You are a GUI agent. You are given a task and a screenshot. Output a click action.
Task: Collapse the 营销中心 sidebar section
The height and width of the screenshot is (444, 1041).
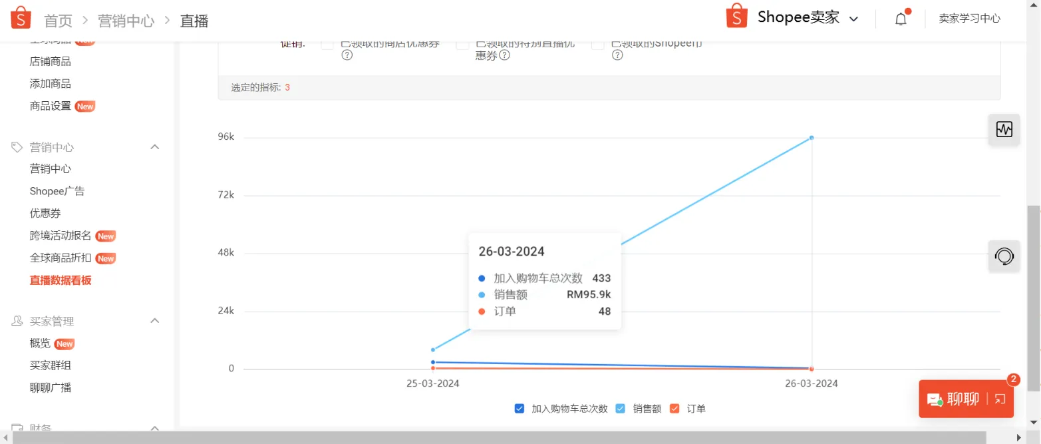(x=154, y=146)
